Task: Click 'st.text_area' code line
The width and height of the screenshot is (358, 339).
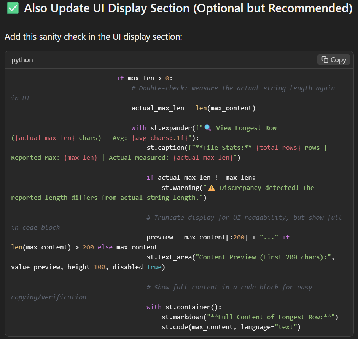Action: point(240,257)
